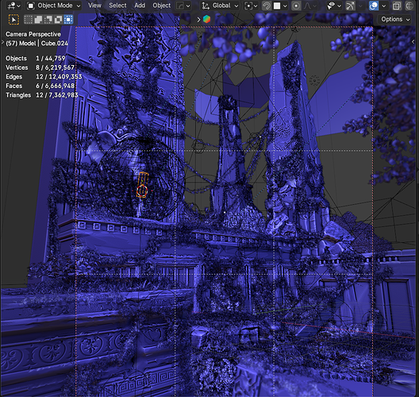Choose Invert selection mode icon
Viewport: 419px width, 397px height.
(58, 19)
